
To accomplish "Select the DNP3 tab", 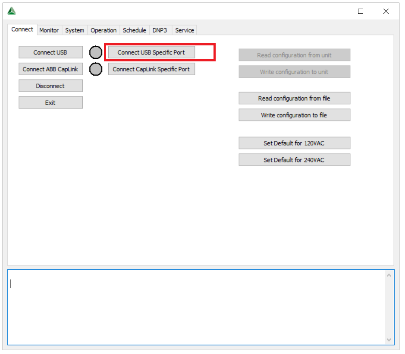I will pos(160,30).
